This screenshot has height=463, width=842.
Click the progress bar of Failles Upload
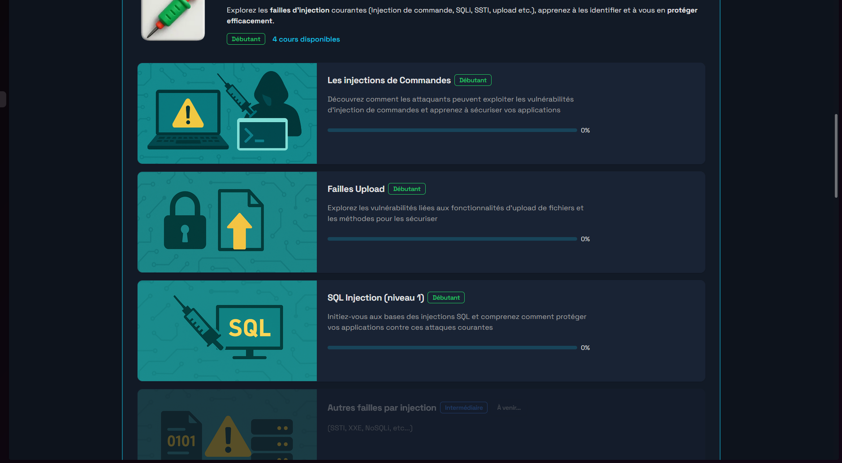click(x=452, y=239)
